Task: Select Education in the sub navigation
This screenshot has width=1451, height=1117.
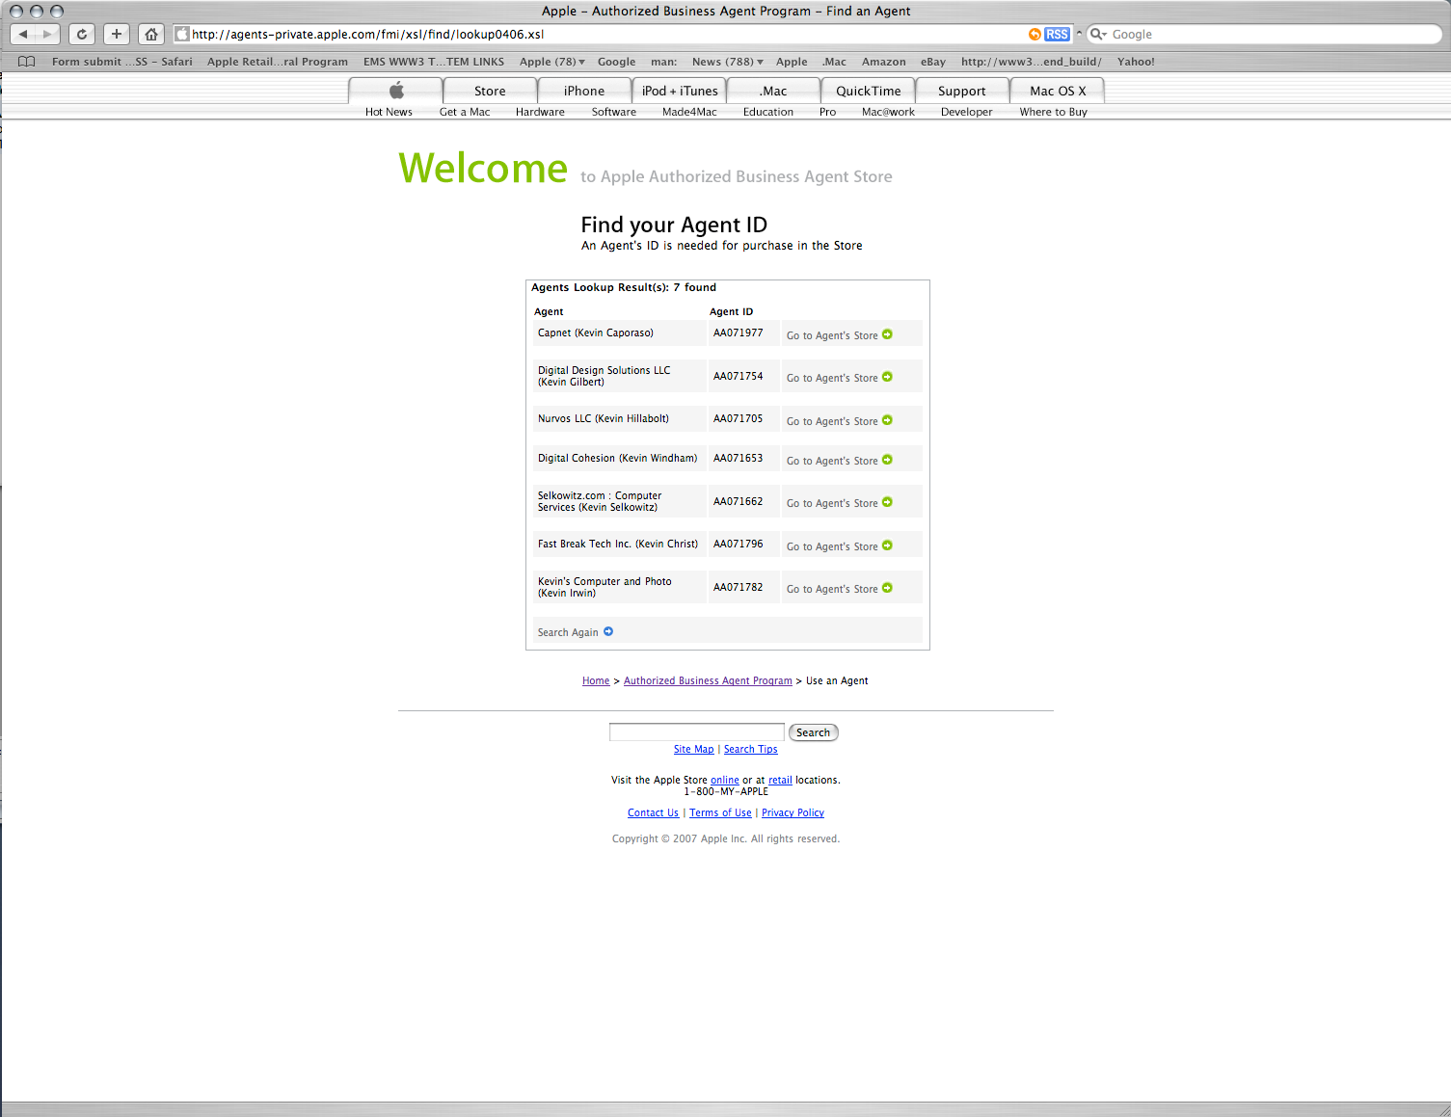Action: pos(768,112)
